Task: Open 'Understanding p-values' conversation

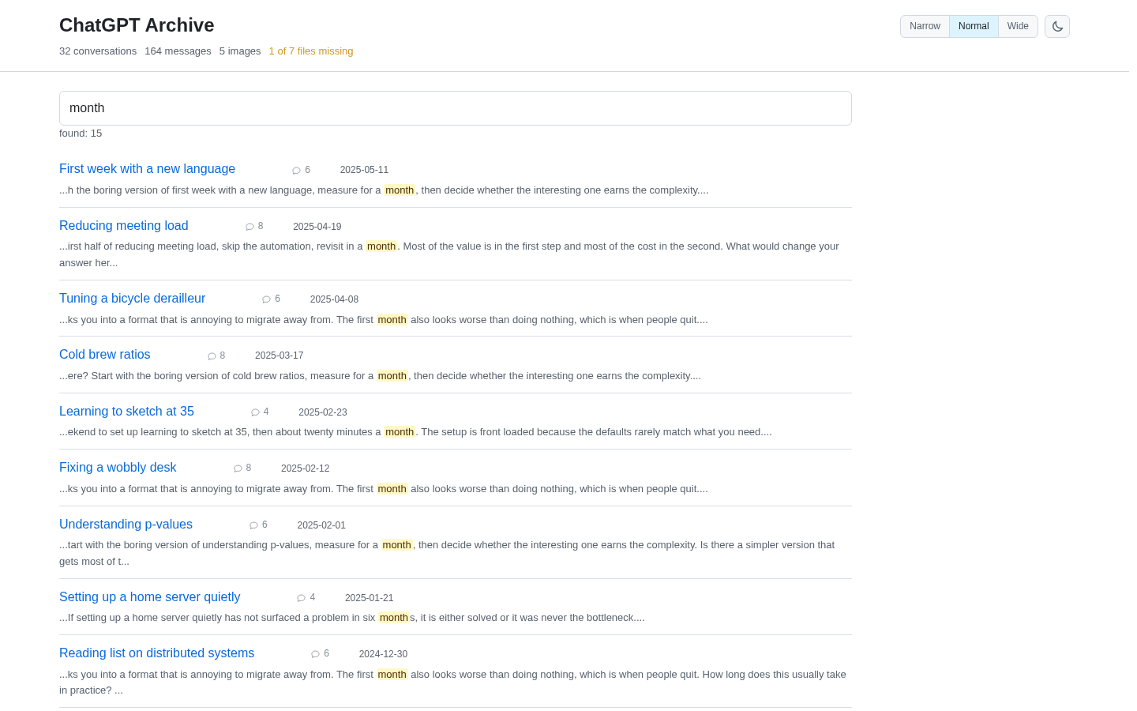Action: (x=126, y=525)
